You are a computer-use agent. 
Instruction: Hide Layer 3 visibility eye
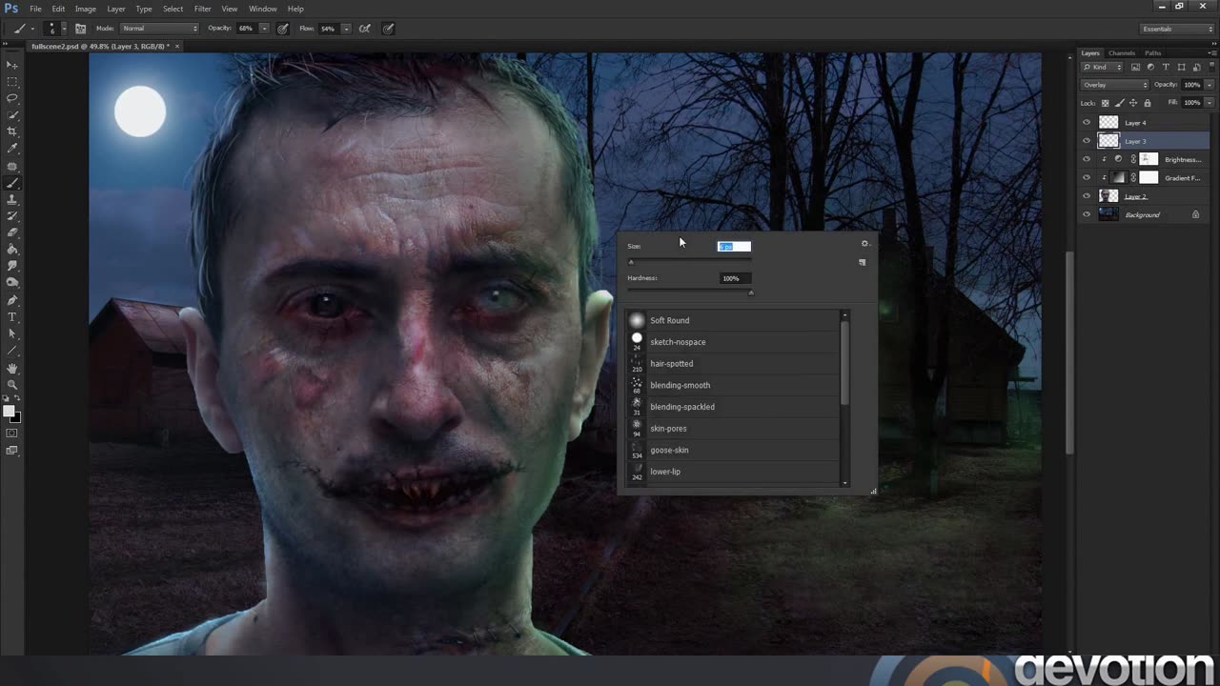pos(1087,141)
